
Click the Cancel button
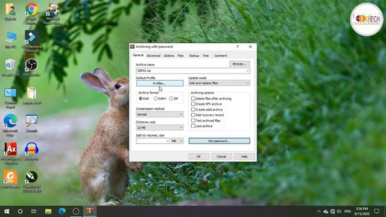221,157
